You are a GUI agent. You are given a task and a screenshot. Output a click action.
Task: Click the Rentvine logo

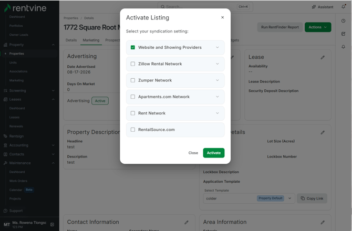(x=25, y=8)
